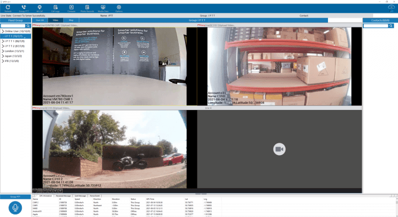Click the Contacts search input field
The width and height of the screenshot is (398, 217).
click(376, 25)
